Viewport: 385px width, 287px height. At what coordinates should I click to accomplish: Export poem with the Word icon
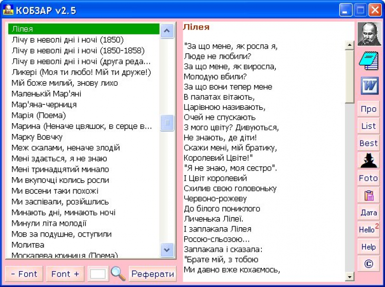[x=369, y=86]
